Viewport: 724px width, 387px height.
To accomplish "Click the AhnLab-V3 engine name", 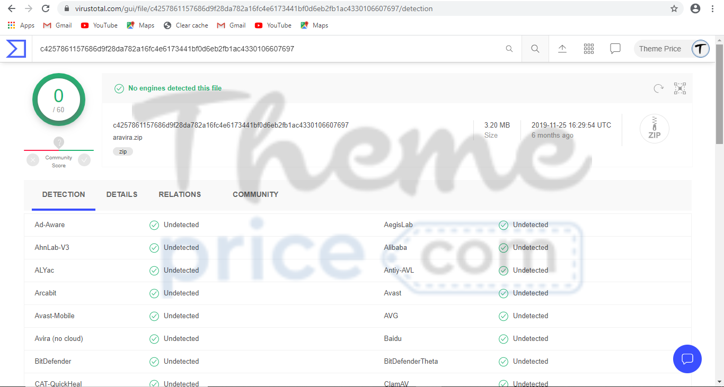I will tap(52, 248).
